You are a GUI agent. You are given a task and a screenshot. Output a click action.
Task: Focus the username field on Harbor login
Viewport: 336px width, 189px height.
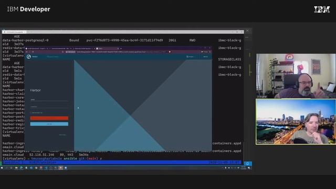49,100
